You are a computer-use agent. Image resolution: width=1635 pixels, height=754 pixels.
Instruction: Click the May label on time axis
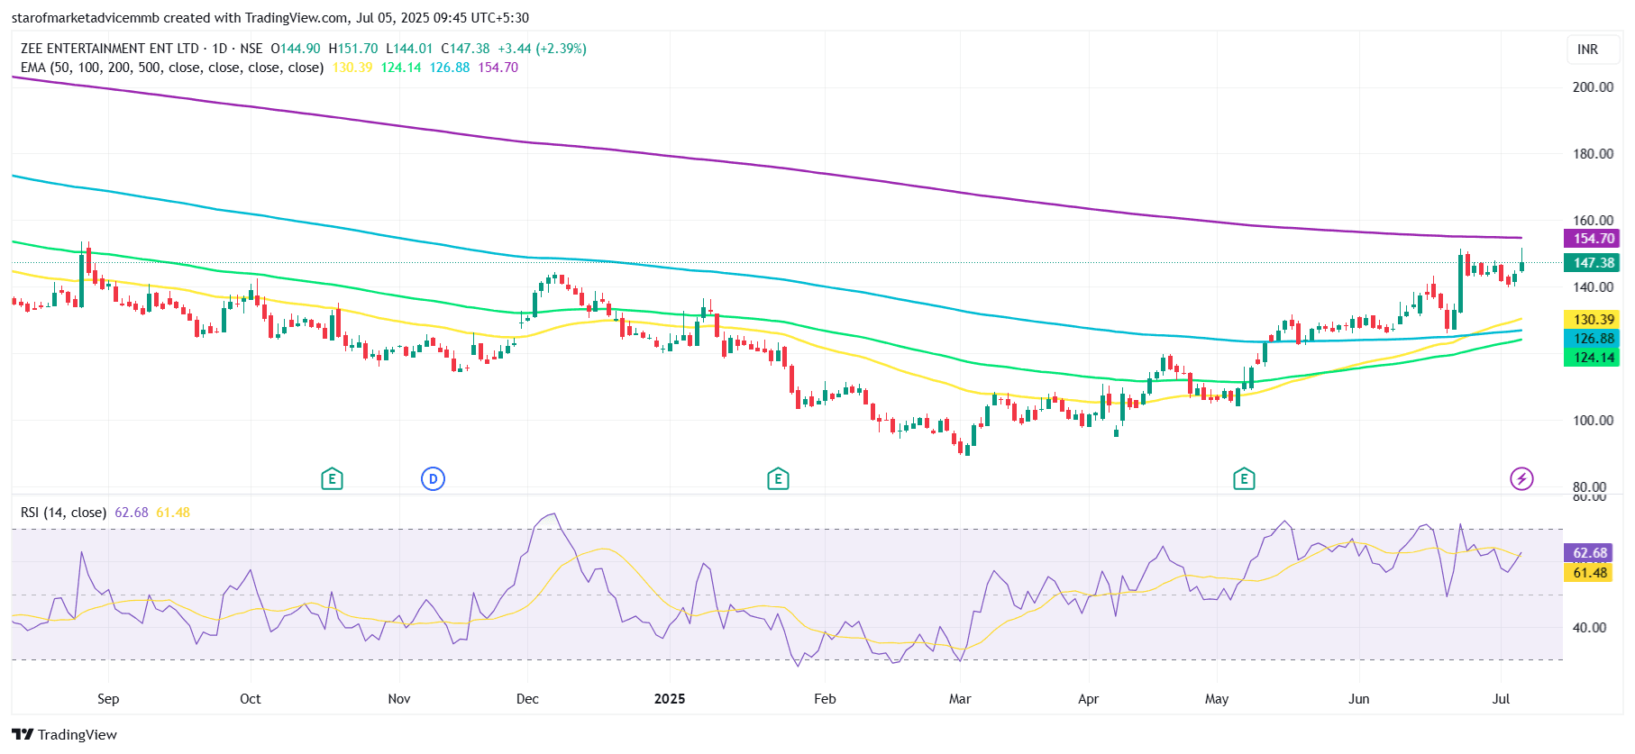tap(1217, 699)
